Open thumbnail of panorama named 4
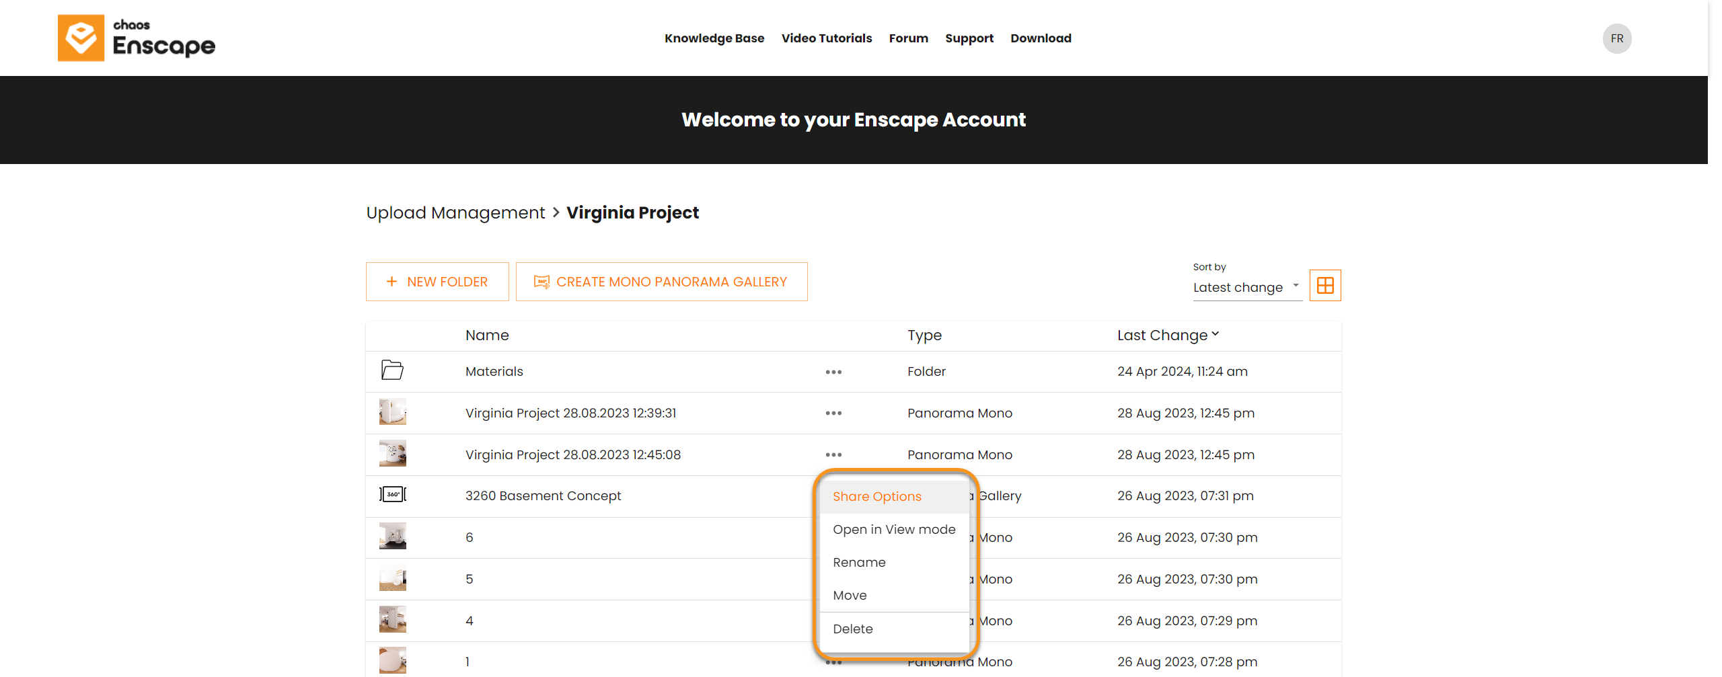The image size is (1722, 677). pos(393,620)
